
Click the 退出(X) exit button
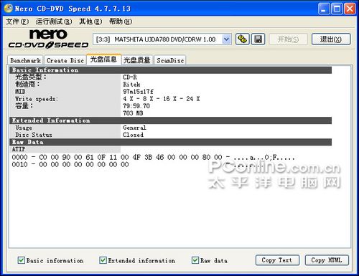pos(331,39)
